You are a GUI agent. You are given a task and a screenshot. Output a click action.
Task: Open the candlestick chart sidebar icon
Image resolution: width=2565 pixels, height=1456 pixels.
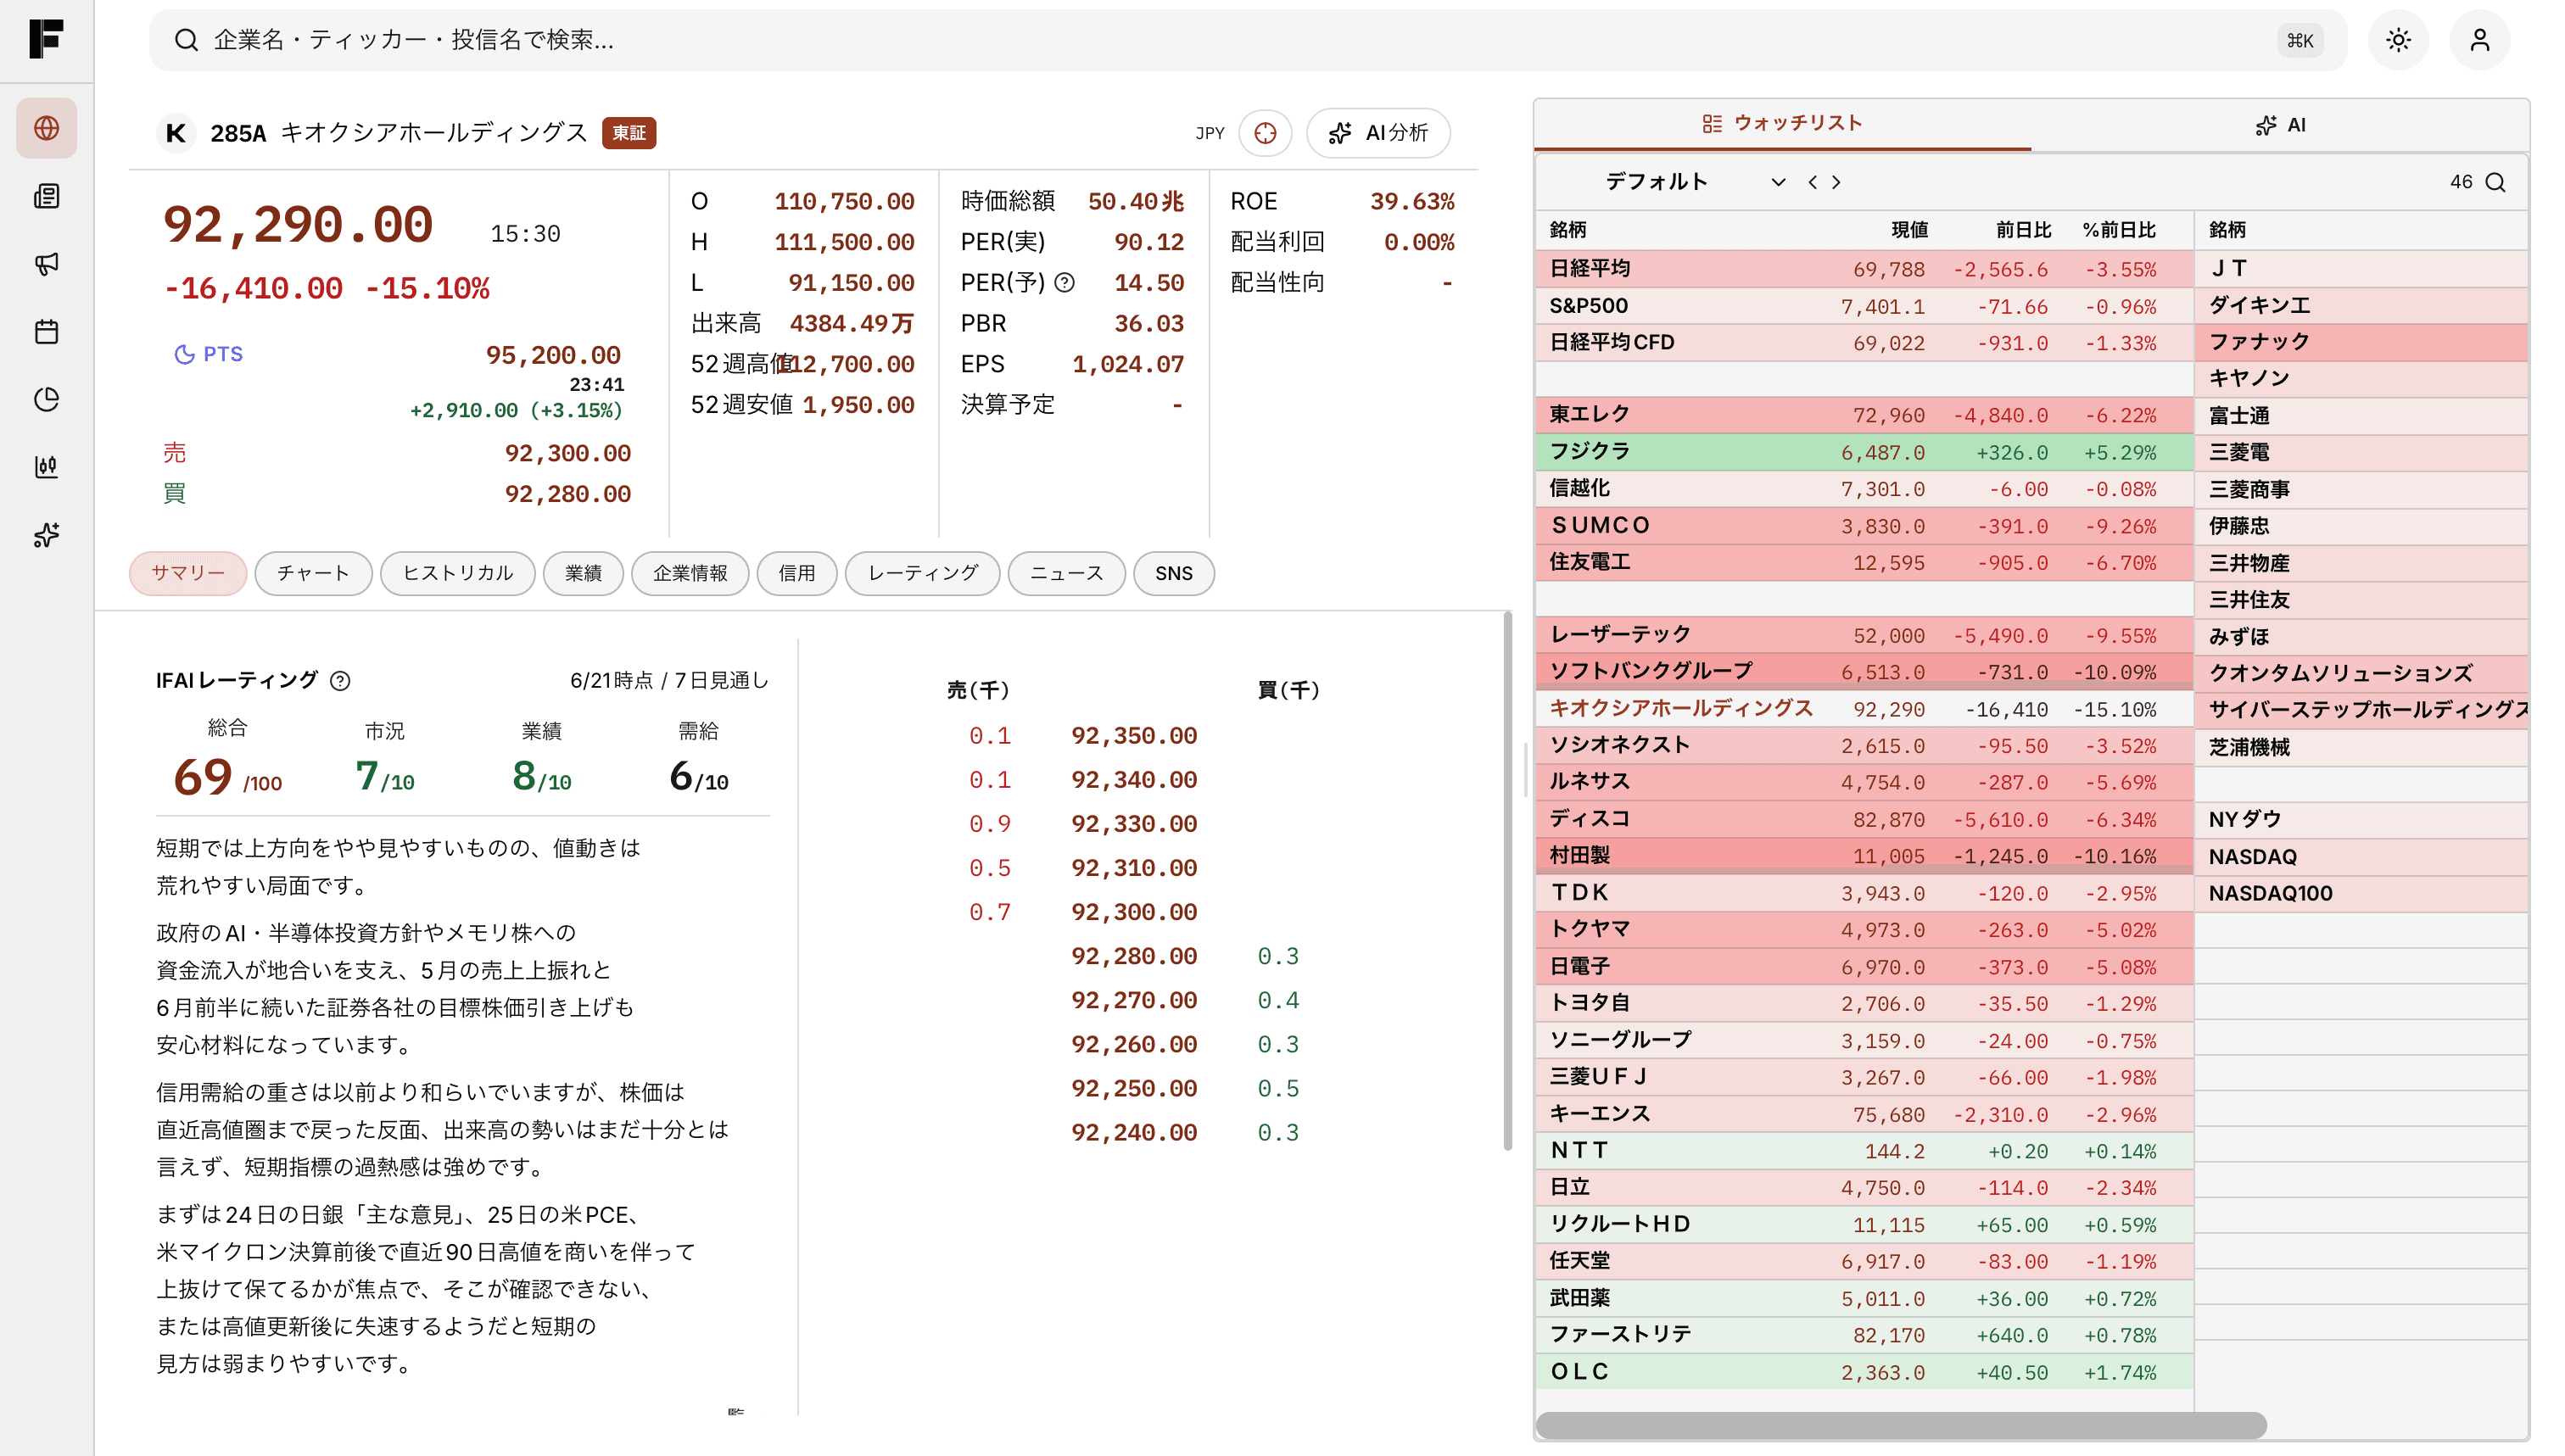pos(46,467)
